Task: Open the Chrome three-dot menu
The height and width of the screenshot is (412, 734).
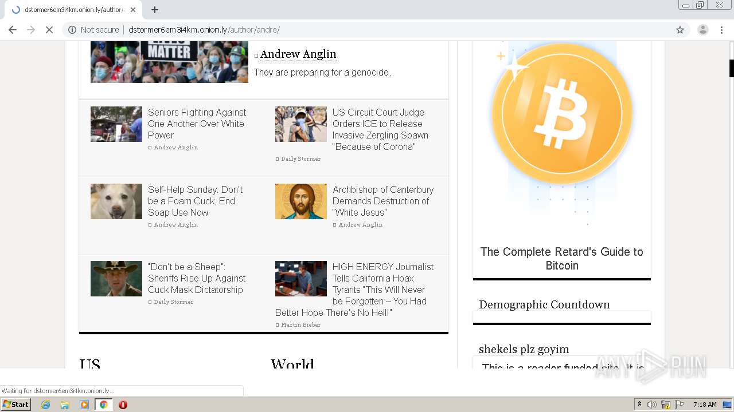Action: (x=721, y=30)
